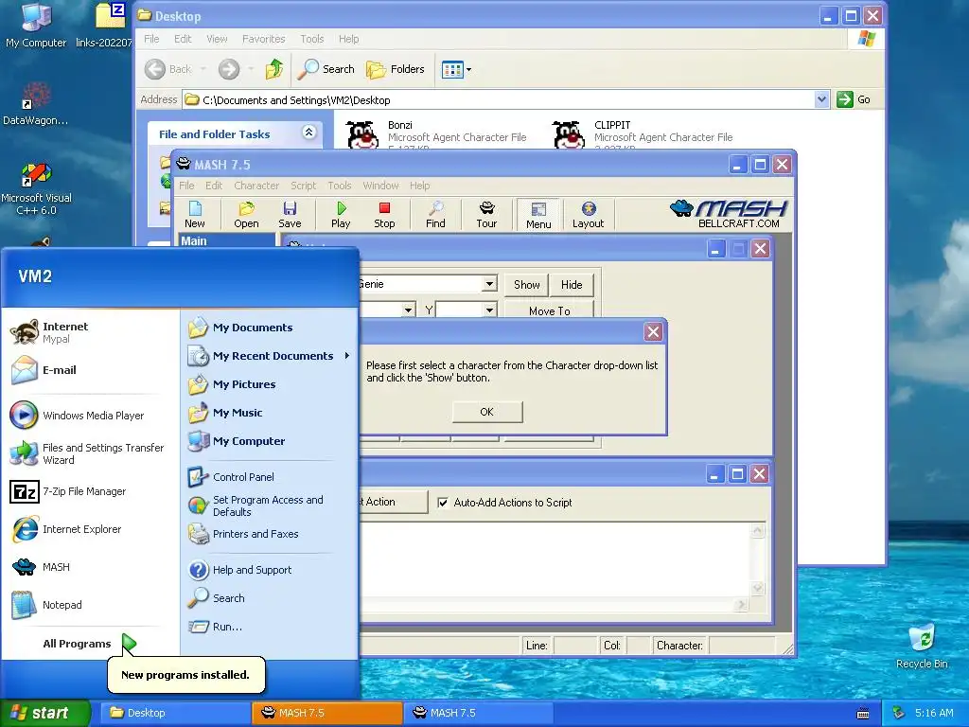This screenshot has width=969, height=727.
Task: Open the Script menu in MASH
Action: point(303,186)
